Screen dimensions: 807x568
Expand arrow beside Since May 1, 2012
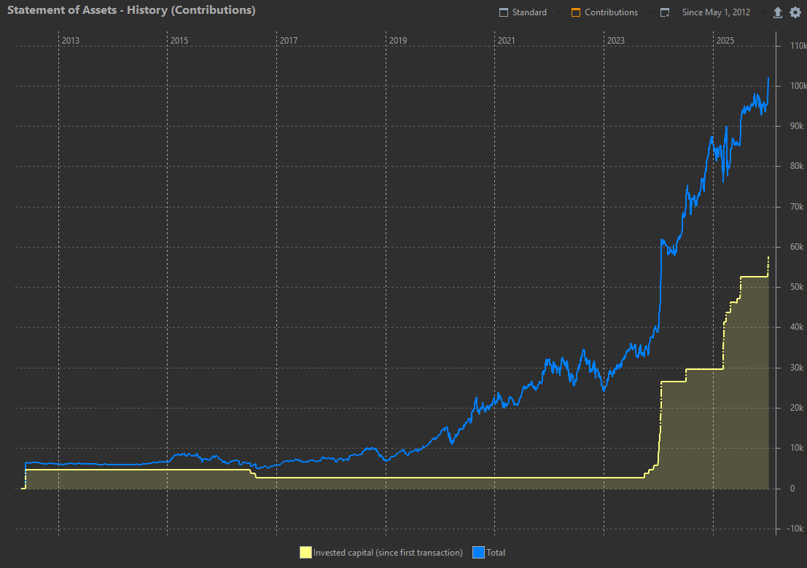click(x=763, y=12)
